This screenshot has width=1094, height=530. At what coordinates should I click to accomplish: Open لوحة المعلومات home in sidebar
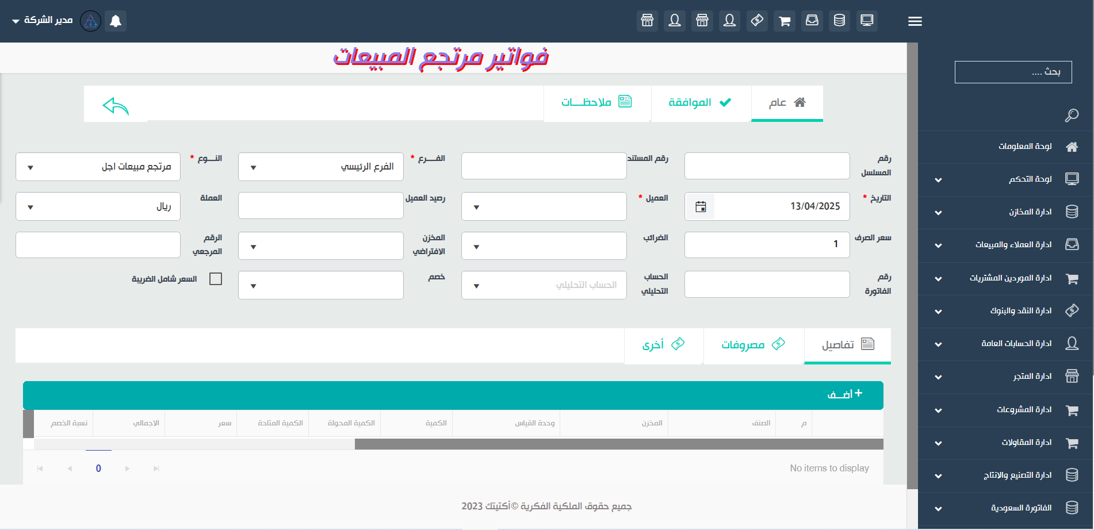tap(1005, 147)
